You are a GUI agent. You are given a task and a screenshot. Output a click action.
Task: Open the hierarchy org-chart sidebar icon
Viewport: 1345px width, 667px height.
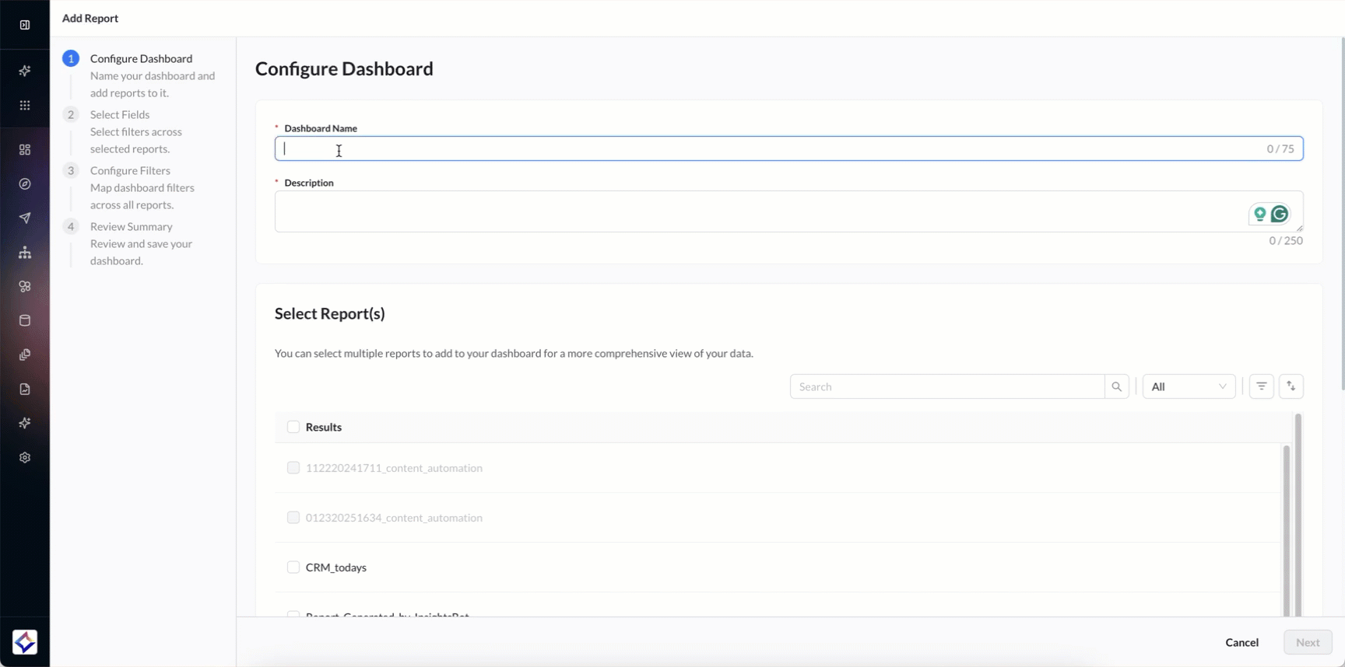[25, 253]
